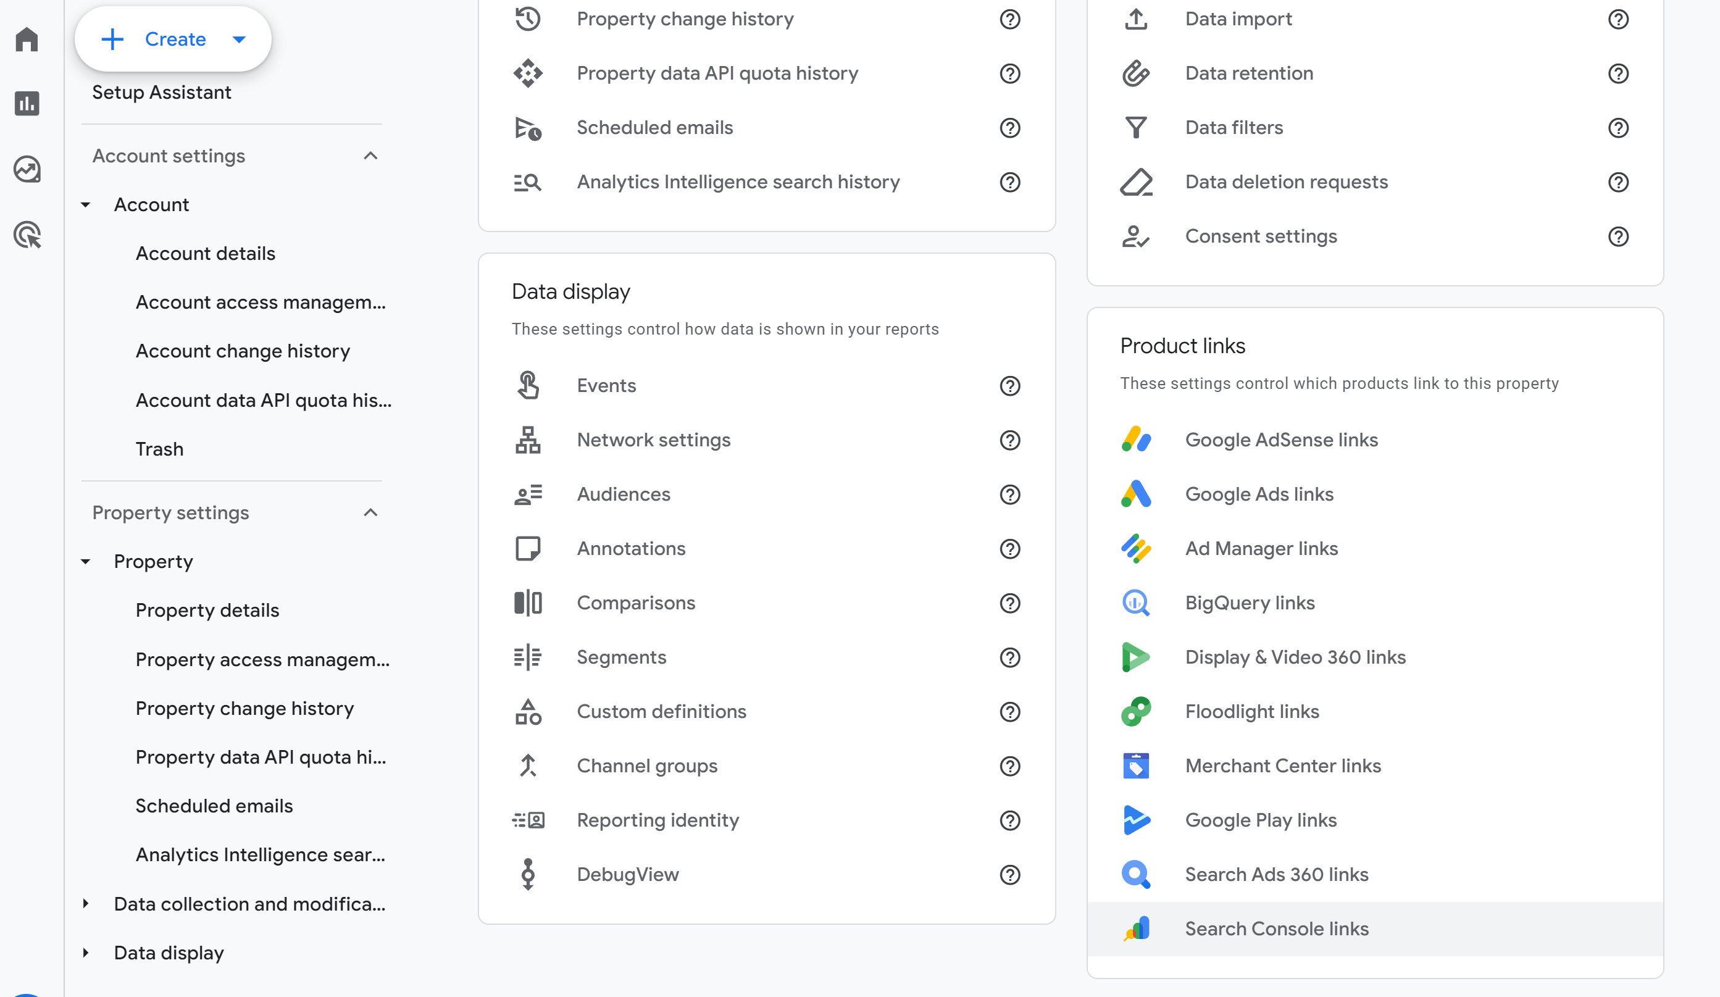Collapse the Account settings section
The width and height of the screenshot is (1720, 997).
point(370,156)
